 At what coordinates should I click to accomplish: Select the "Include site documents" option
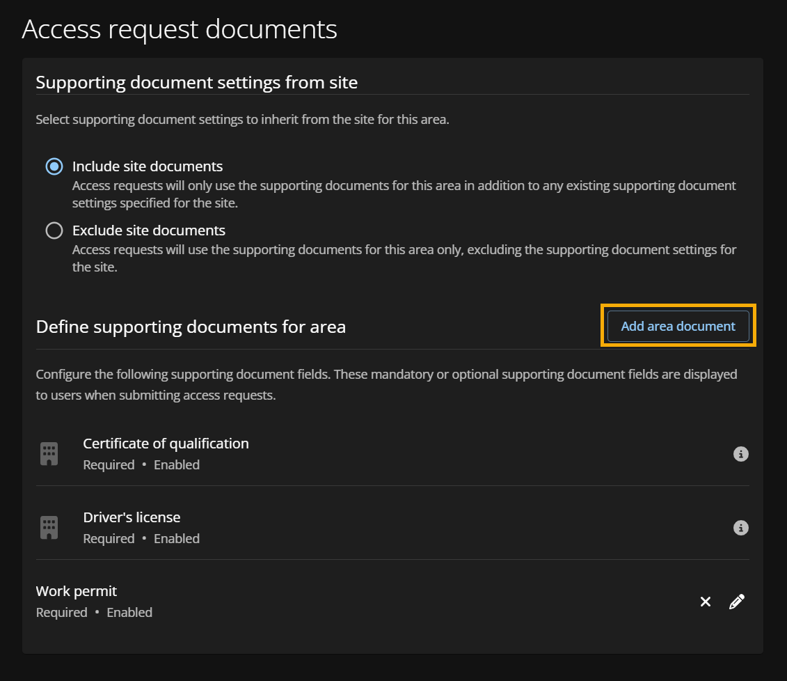pyautogui.click(x=54, y=166)
